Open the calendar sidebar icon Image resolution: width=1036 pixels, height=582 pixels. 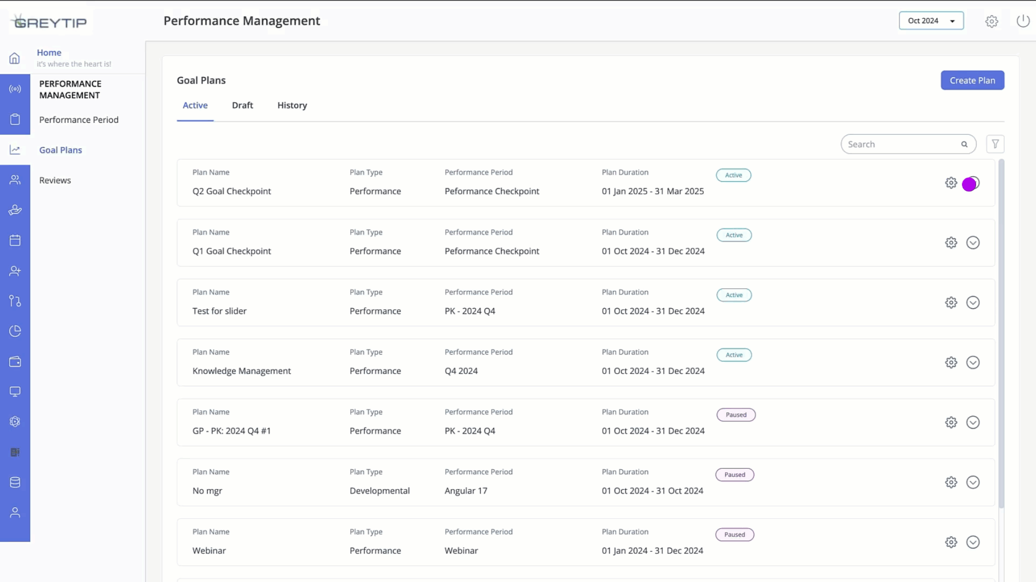15,240
